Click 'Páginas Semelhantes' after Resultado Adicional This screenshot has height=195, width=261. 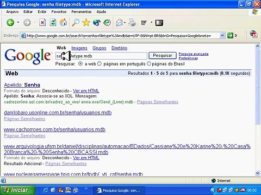[66, 164]
